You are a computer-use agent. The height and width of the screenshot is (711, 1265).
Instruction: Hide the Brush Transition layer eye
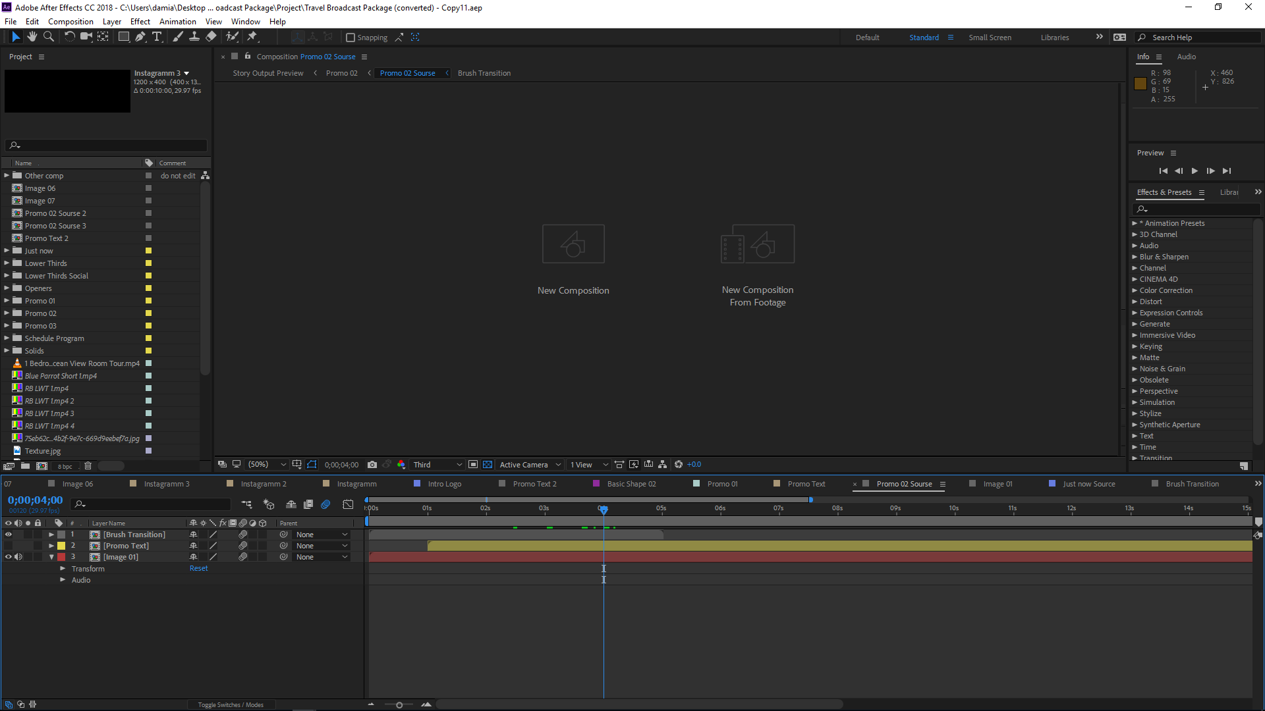point(9,535)
